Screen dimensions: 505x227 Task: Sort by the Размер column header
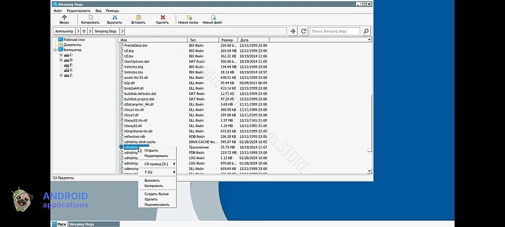point(228,40)
